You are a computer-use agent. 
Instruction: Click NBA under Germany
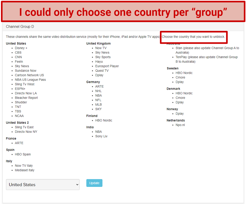(99, 95)
